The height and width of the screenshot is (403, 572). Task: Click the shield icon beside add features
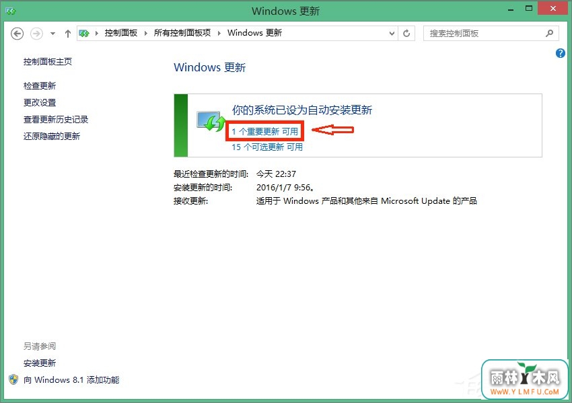pos(13,379)
